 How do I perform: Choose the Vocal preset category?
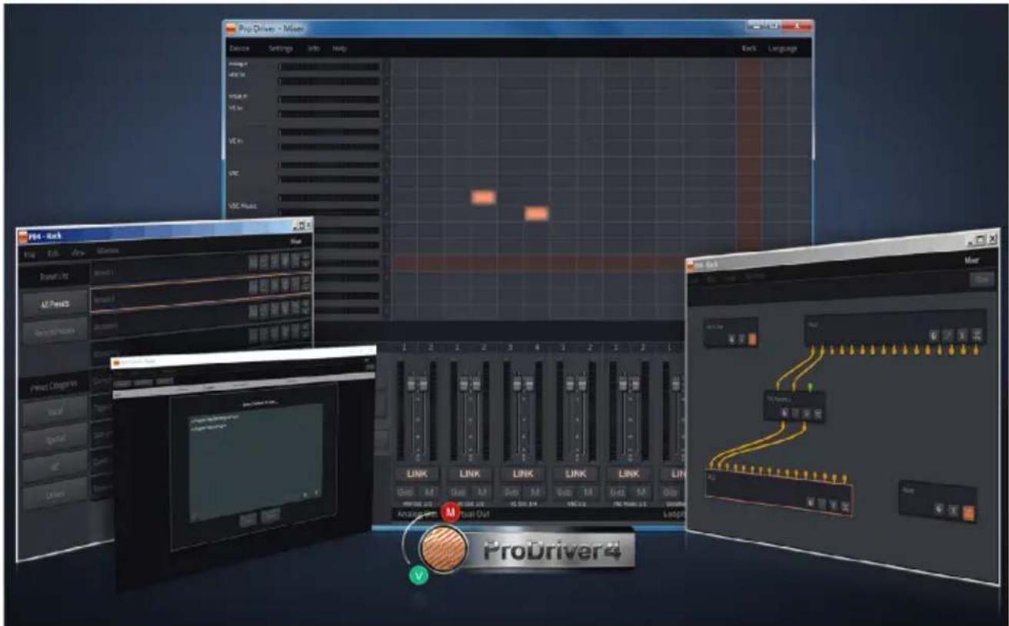tap(56, 411)
